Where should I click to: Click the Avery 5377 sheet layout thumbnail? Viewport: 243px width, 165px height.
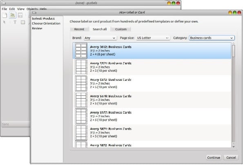[x=81, y=116]
